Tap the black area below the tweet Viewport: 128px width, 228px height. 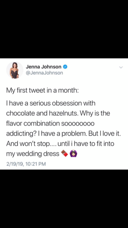coord(64,199)
